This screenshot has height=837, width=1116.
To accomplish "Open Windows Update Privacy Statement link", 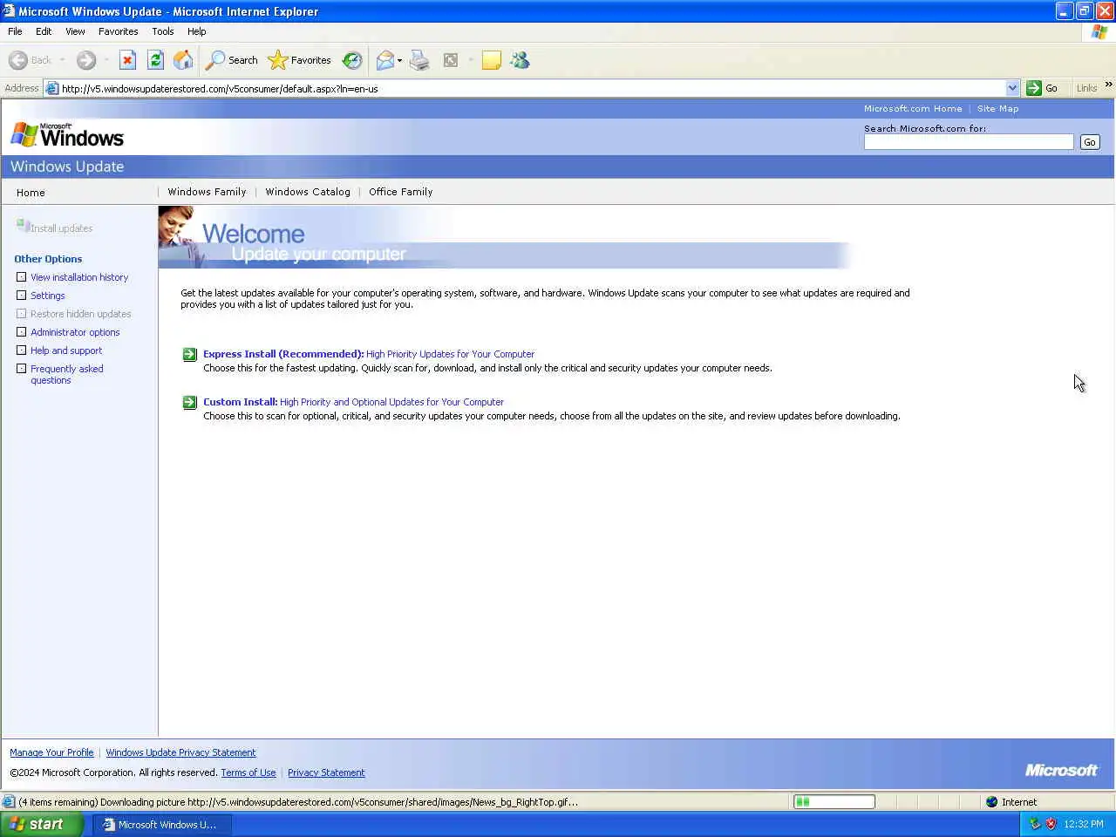I will (x=180, y=752).
